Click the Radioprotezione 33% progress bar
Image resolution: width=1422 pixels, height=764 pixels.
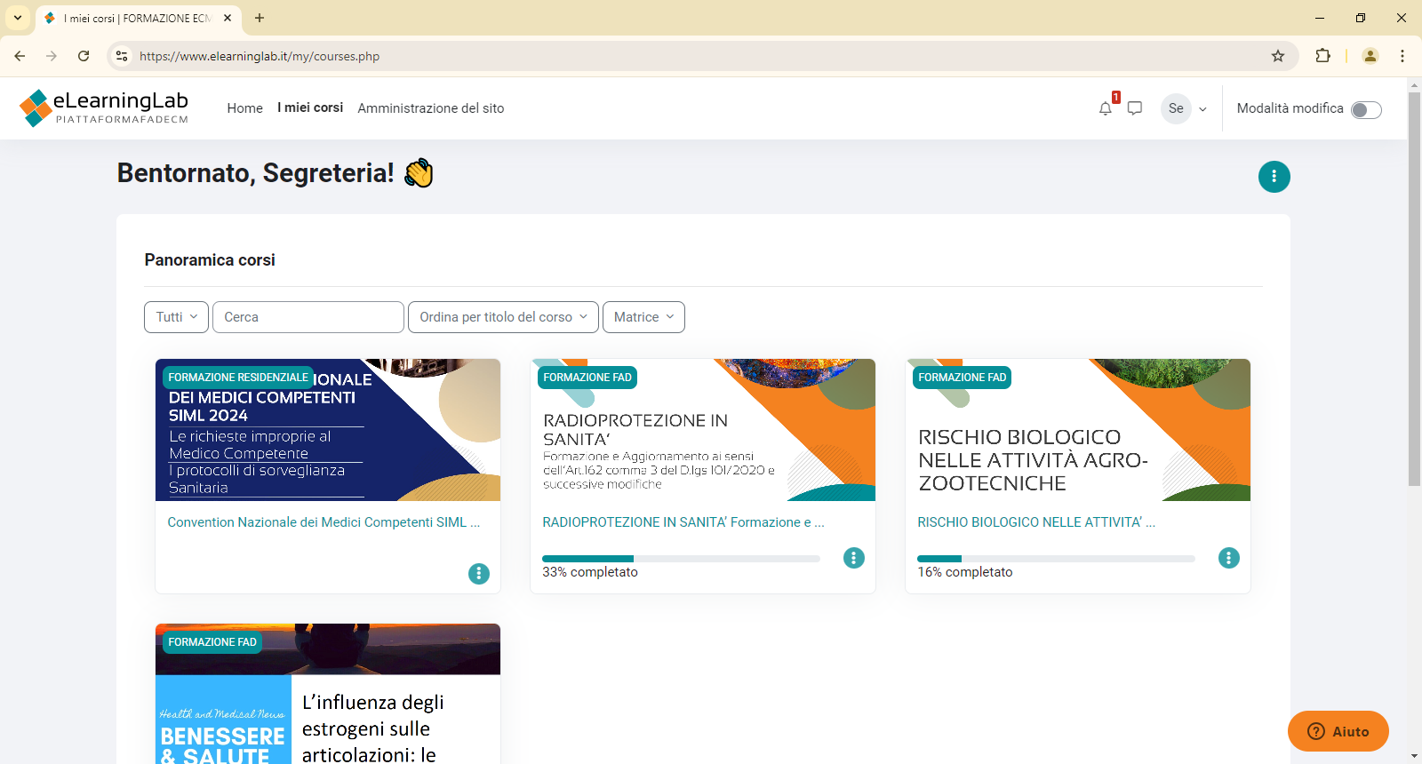[x=681, y=559]
